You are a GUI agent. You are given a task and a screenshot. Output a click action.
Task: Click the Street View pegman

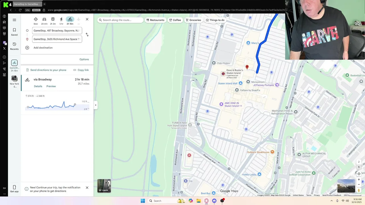tap(359, 190)
